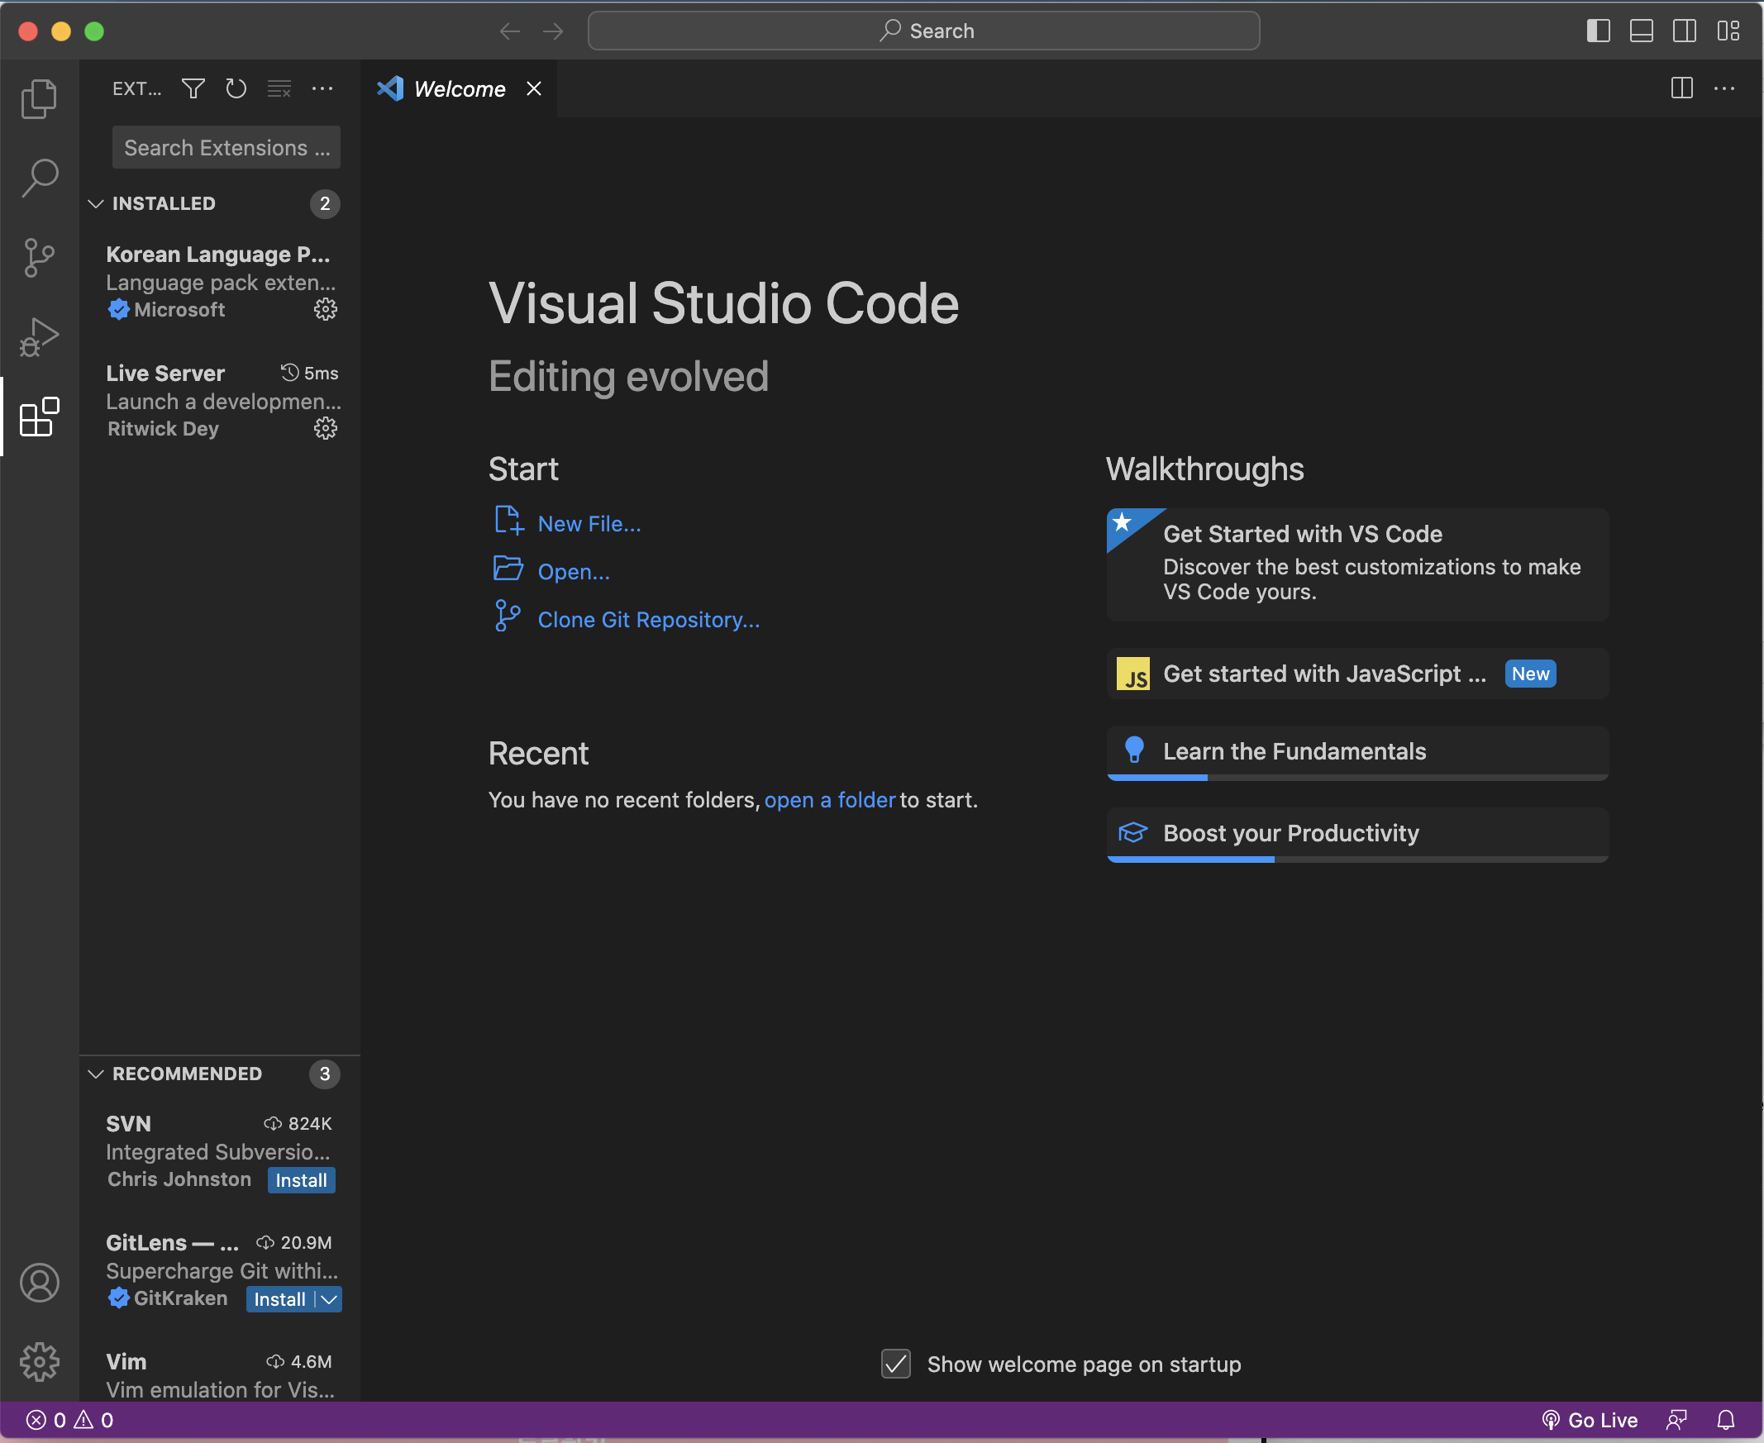
Task: Open the Run and Debug view
Action: 39,336
